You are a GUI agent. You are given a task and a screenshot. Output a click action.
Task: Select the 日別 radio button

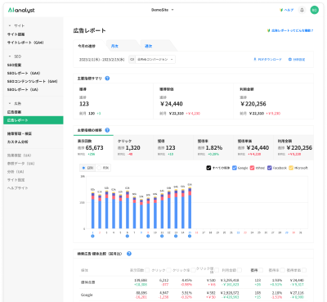tap(83, 168)
